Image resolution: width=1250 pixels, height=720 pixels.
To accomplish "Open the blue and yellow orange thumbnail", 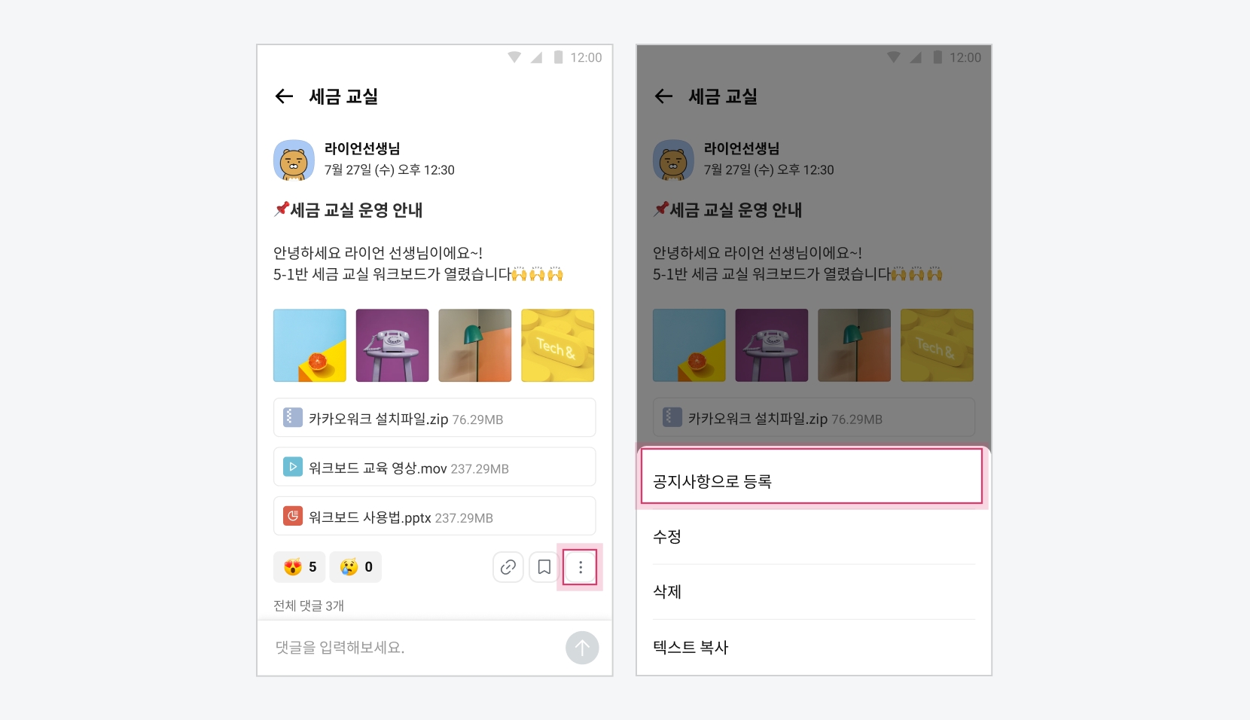I will click(309, 346).
